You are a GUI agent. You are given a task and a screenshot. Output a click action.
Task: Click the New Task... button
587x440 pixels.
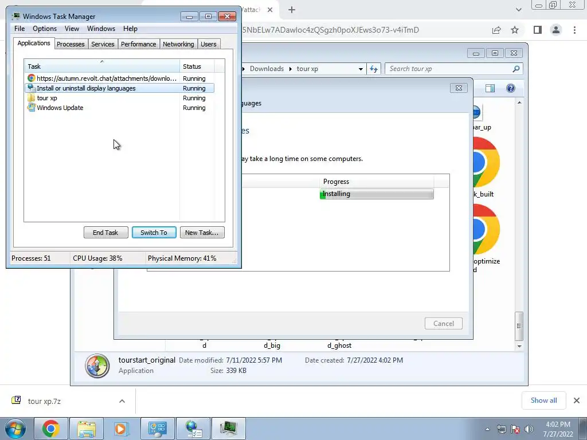point(202,233)
